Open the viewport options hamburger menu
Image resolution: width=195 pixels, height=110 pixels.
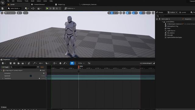pyautogui.click(x=2, y=13)
